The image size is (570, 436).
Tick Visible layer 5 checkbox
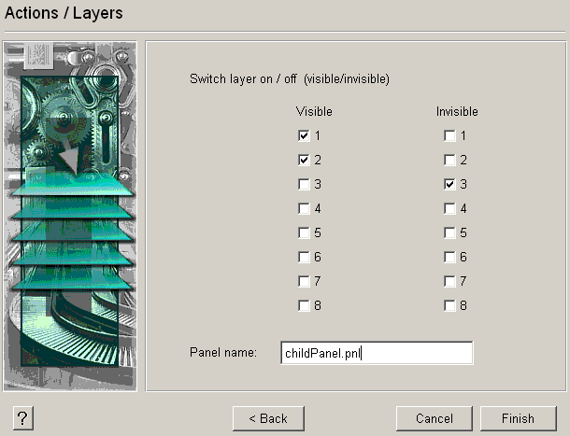(304, 232)
